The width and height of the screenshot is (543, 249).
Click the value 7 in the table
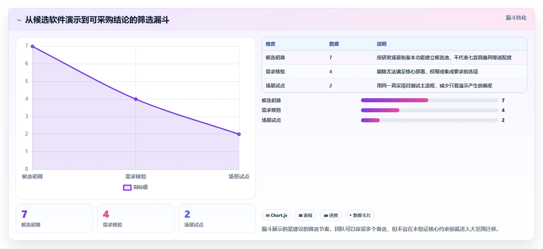[330, 58]
